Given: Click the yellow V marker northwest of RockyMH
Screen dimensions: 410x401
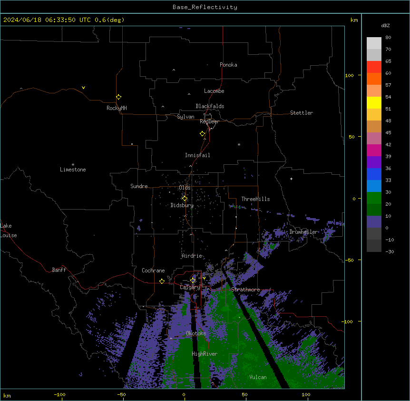Looking at the screenshot, I should pyautogui.click(x=83, y=88).
